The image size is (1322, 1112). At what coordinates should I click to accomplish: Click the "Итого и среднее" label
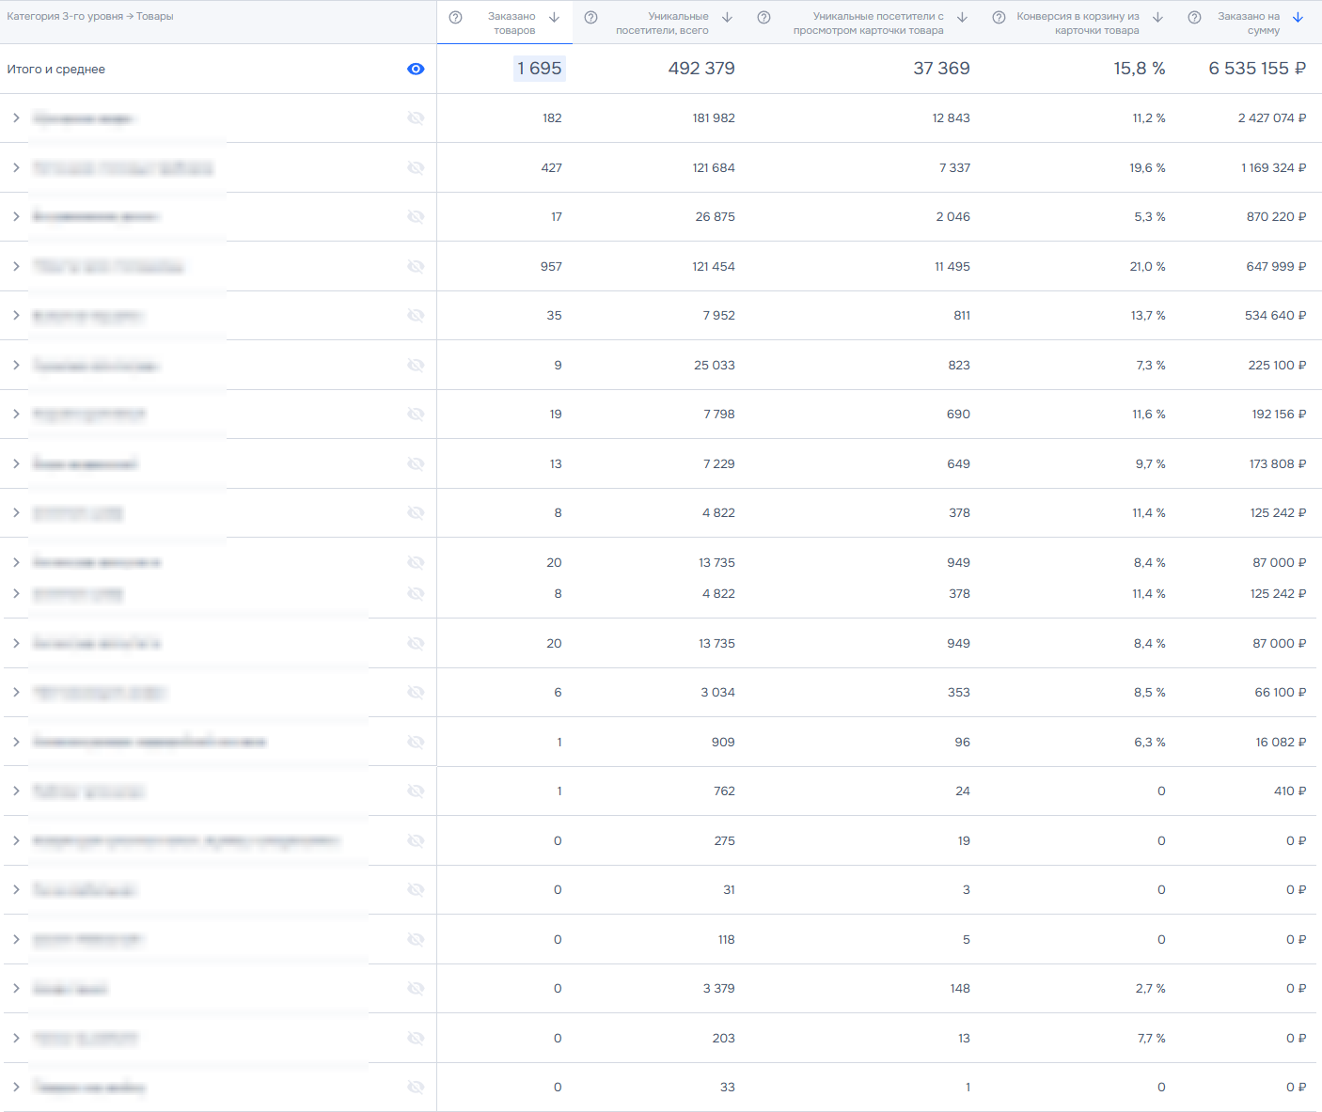click(x=56, y=70)
